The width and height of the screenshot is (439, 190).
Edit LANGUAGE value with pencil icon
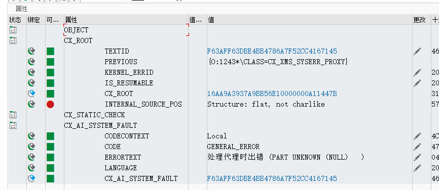[x=417, y=168]
